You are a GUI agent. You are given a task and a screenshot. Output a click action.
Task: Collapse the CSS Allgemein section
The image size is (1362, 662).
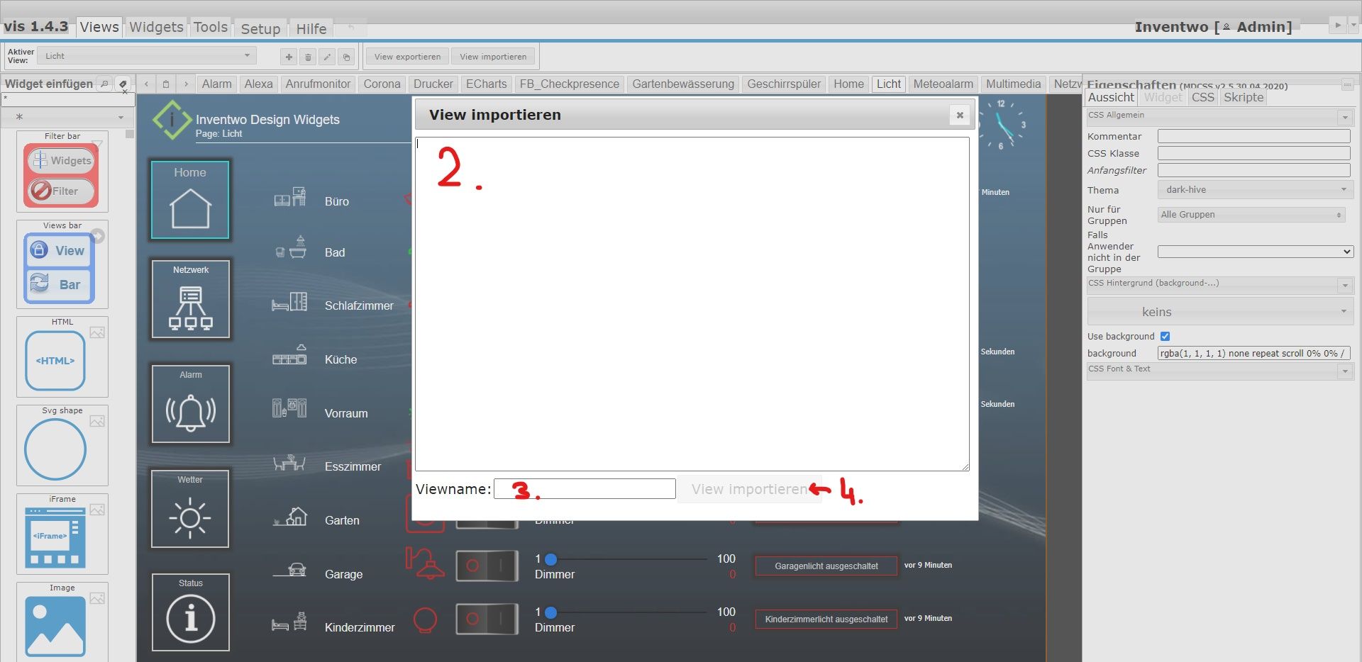click(x=1345, y=117)
